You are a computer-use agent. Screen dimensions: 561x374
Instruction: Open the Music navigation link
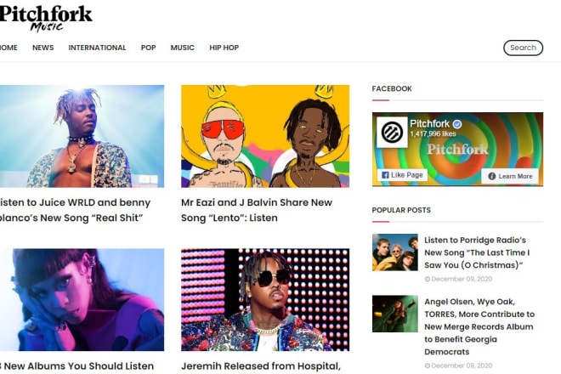[183, 48]
